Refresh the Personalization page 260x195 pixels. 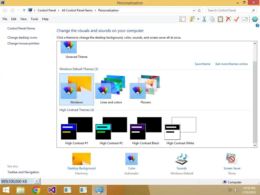coord(199,10)
